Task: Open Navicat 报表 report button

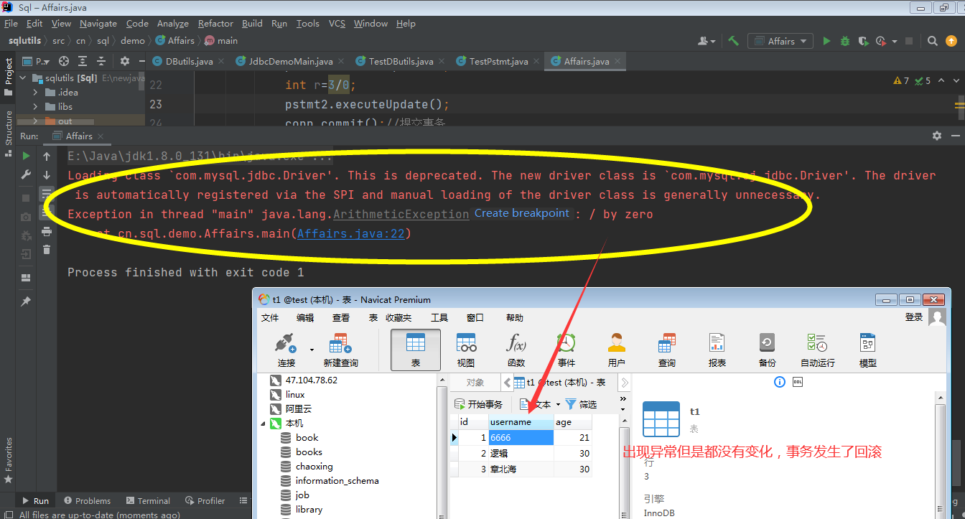Action: pyautogui.click(x=717, y=350)
